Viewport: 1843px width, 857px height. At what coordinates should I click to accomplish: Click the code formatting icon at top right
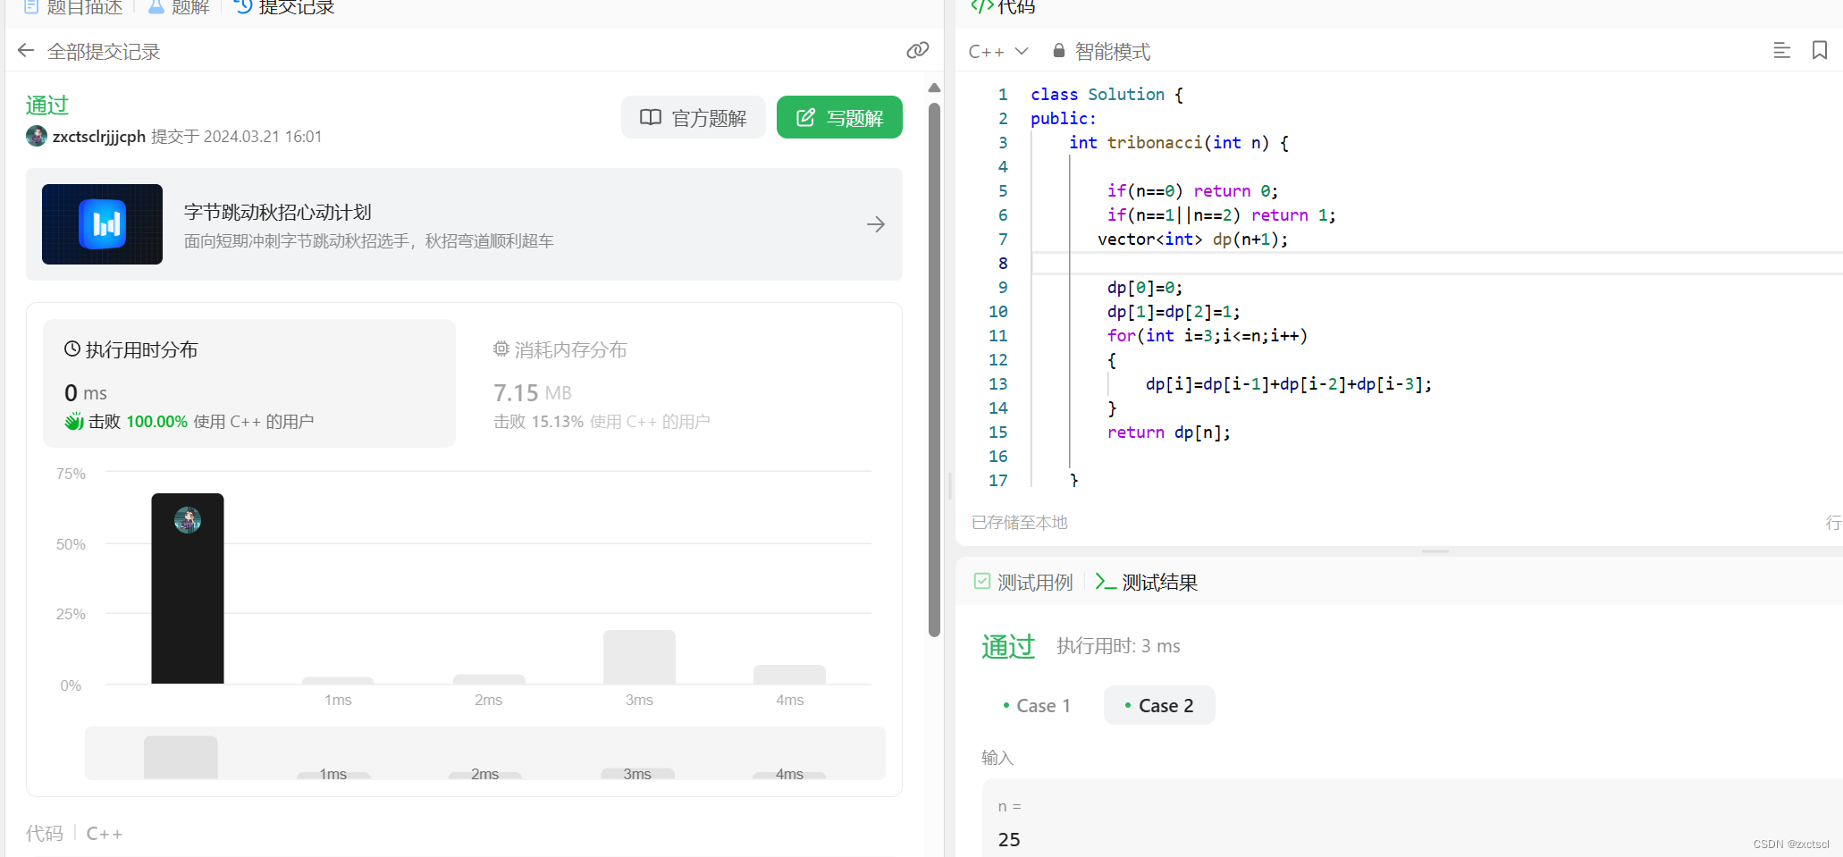[1782, 50]
